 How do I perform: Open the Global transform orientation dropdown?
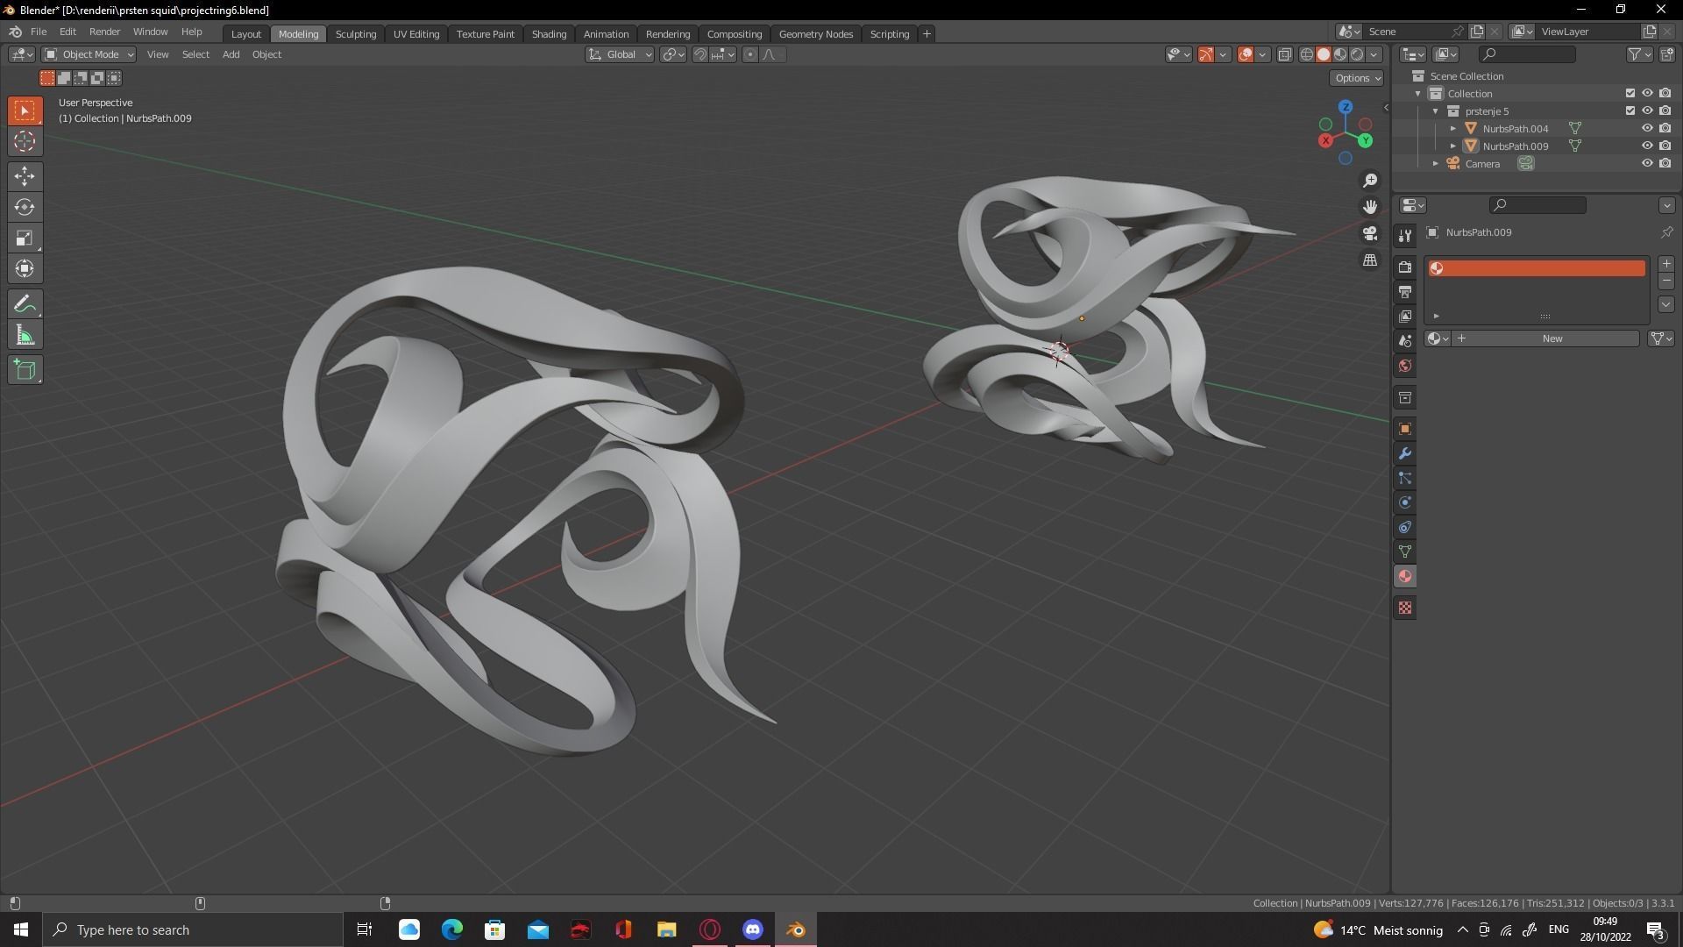click(x=621, y=54)
